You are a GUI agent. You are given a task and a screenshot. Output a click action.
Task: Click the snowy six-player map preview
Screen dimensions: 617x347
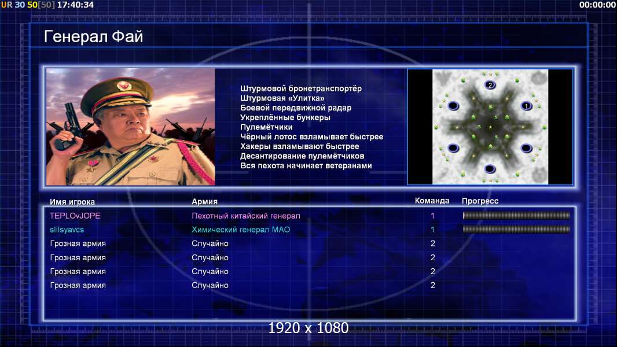click(x=490, y=127)
